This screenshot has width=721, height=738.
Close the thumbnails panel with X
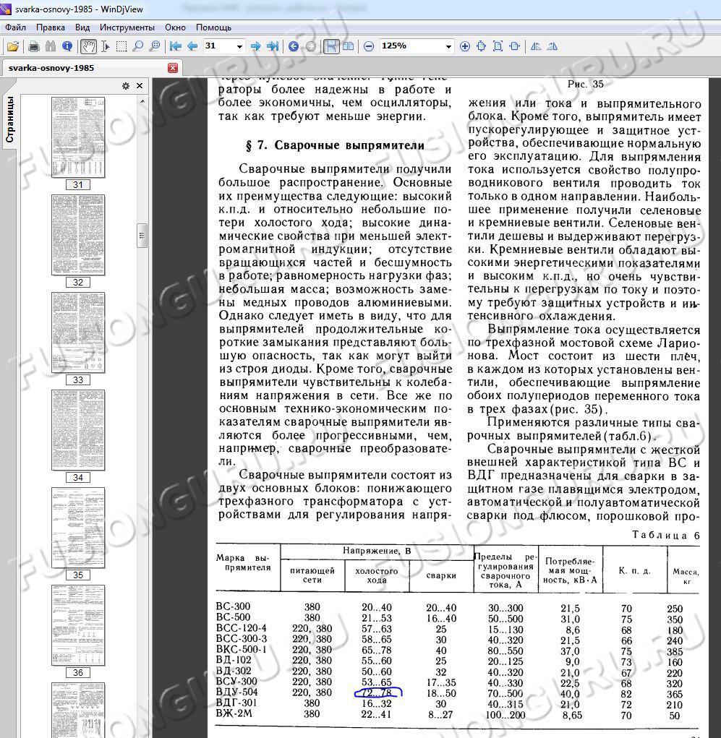click(140, 86)
